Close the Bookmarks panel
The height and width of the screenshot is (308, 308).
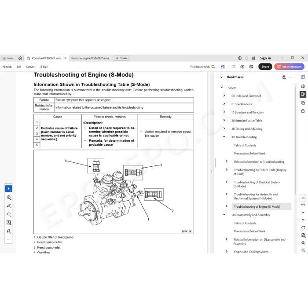pyautogui.click(x=221, y=77)
